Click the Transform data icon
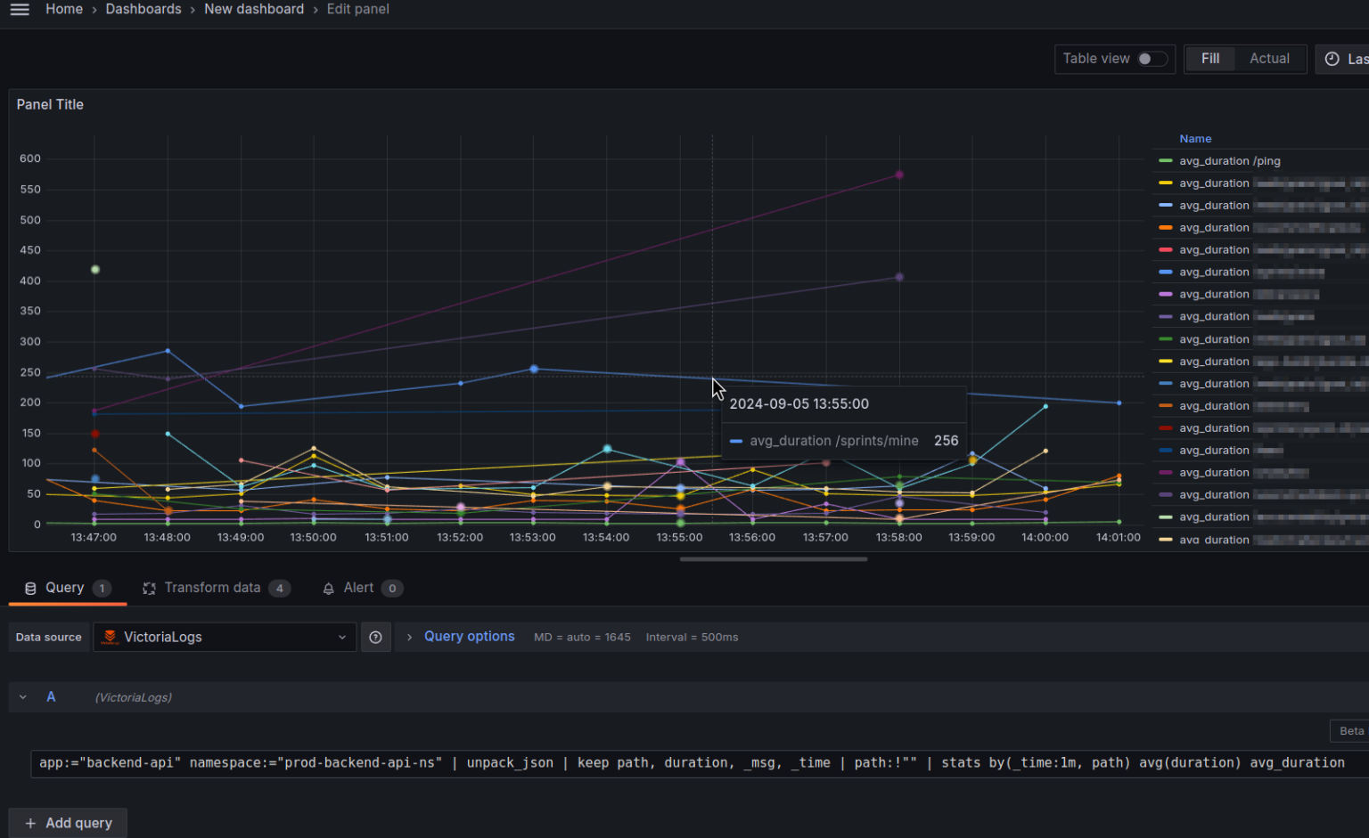1369x838 pixels. [149, 588]
